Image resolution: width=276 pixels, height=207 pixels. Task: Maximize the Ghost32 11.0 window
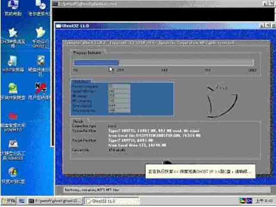pos(267,26)
